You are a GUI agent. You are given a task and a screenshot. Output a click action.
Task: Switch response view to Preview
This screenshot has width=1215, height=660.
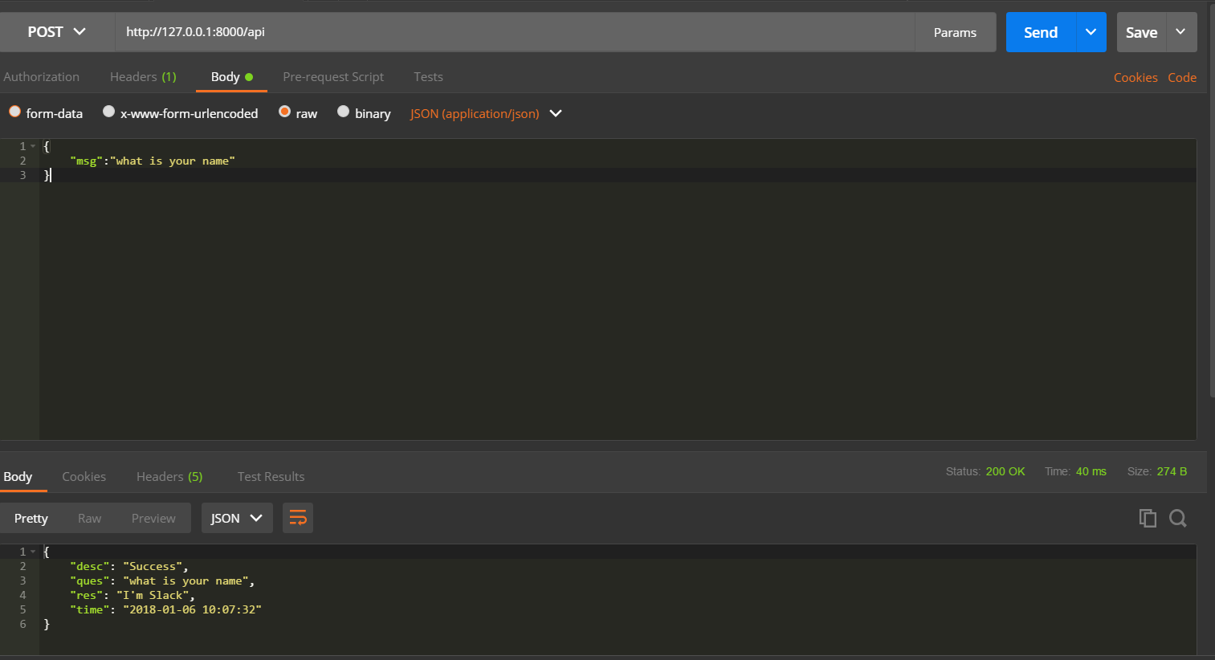[153, 518]
